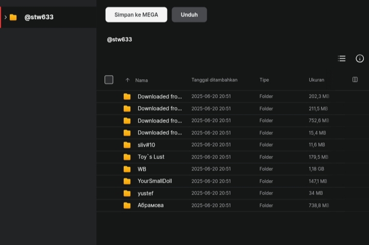Open the column chooser icon in the header
Image resolution: width=369 pixels, height=245 pixels.
point(355,80)
